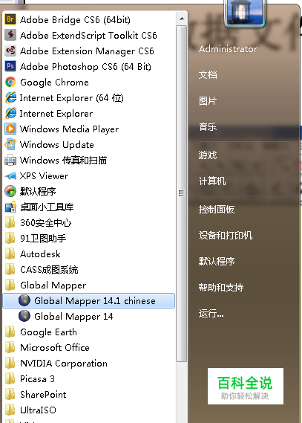Open 桌面小工具库 icon
The height and width of the screenshot is (423, 302).
pyautogui.click(x=10, y=207)
